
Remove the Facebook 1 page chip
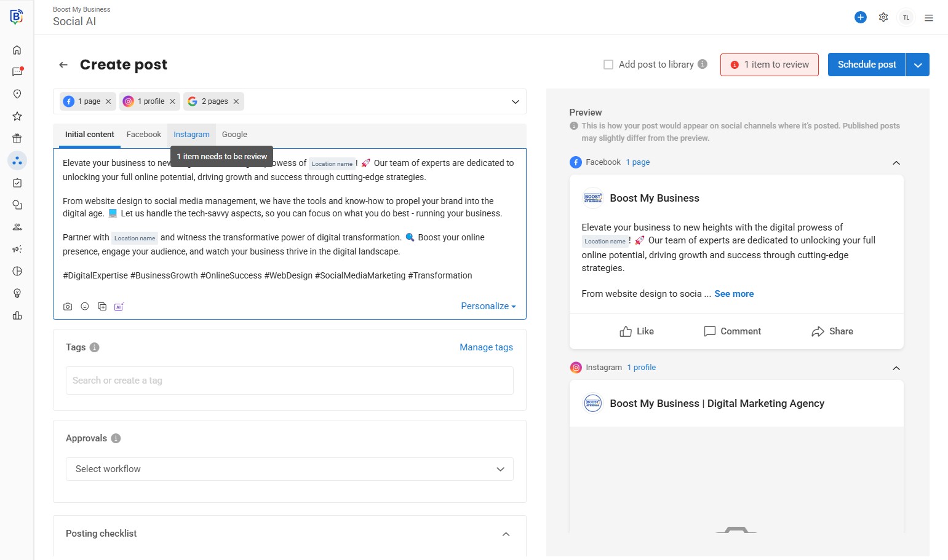pos(108,101)
